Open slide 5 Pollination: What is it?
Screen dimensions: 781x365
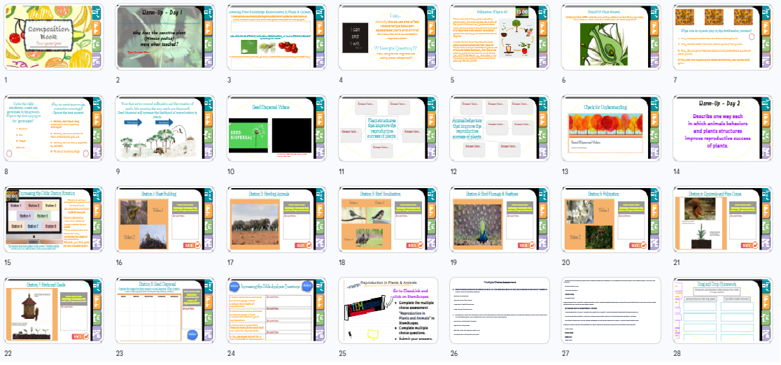click(x=500, y=37)
